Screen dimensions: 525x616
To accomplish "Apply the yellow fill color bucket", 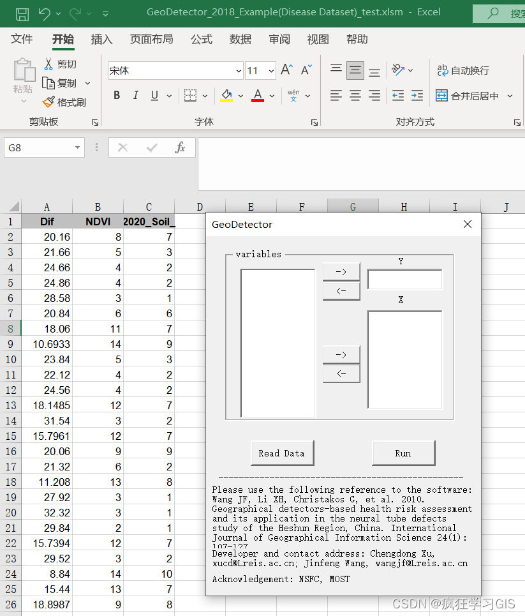I will point(226,96).
